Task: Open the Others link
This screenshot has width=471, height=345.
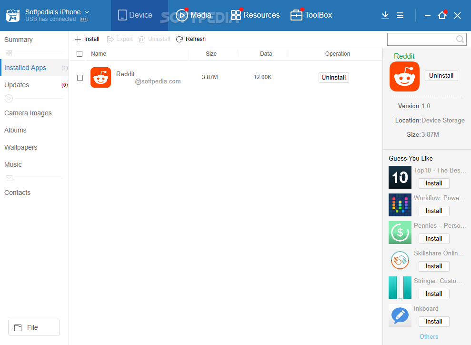Action: (x=429, y=336)
